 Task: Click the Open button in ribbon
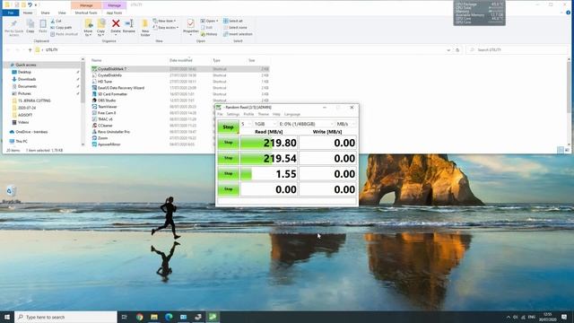[x=209, y=21]
